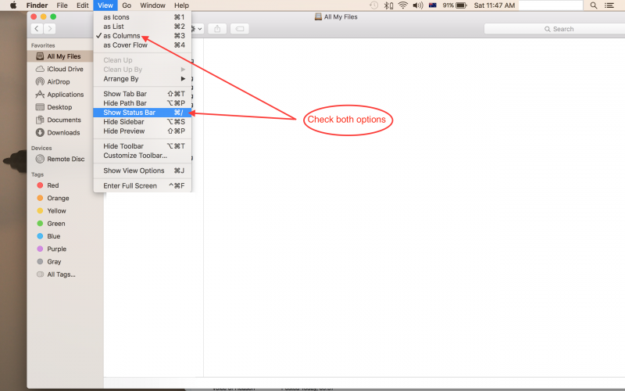Screen dimensions: 625x391
Task: Open the File menu
Action: [62, 5]
